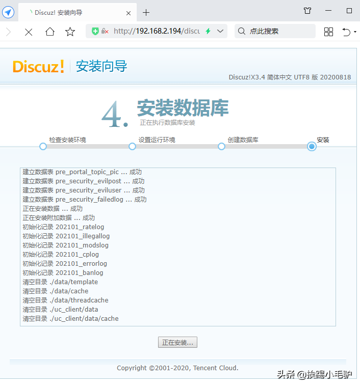Screen dimensions: 360x387
Task: Minimize the browser window
Action: [x=328, y=11]
